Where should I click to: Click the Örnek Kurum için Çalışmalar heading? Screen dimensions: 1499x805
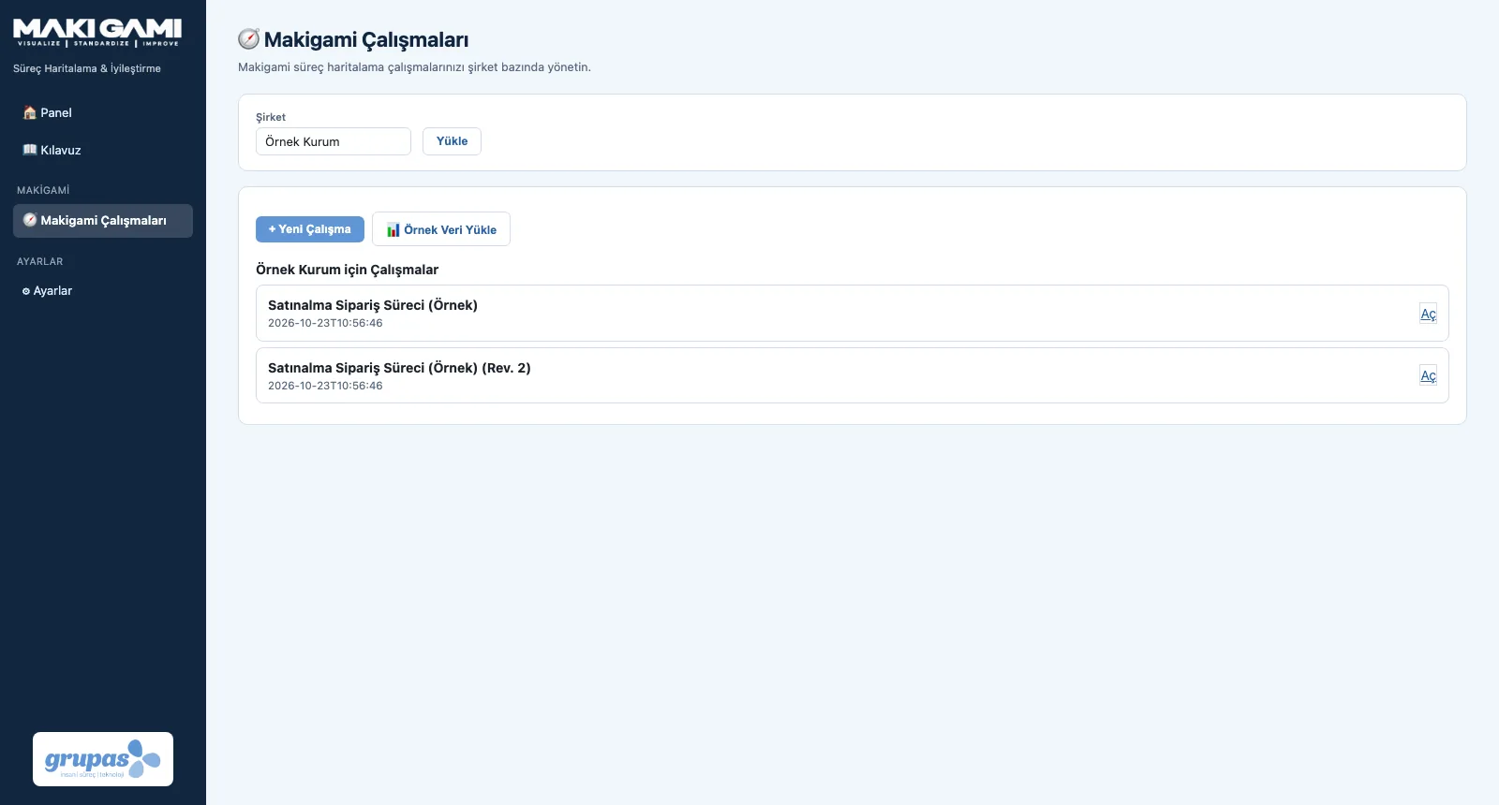pyautogui.click(x=347, y=270)
